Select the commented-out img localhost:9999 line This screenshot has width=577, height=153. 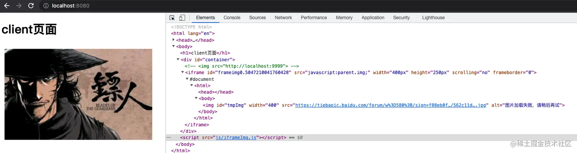242,66
